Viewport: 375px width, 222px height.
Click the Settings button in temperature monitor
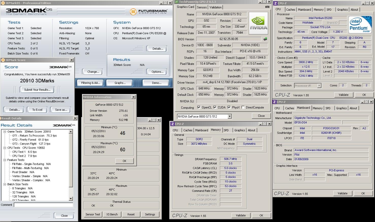[150, 214]
